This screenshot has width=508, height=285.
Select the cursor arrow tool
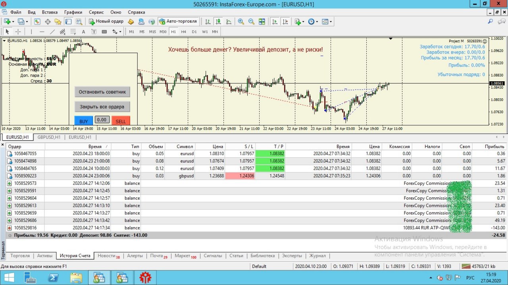click(x=7, y=32)
